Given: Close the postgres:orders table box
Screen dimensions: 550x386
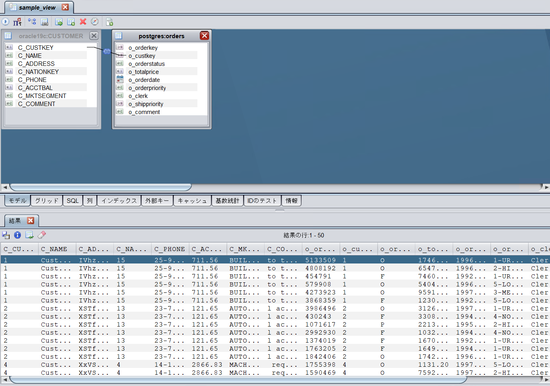Looking at the screenshot, I should point(204,36).
